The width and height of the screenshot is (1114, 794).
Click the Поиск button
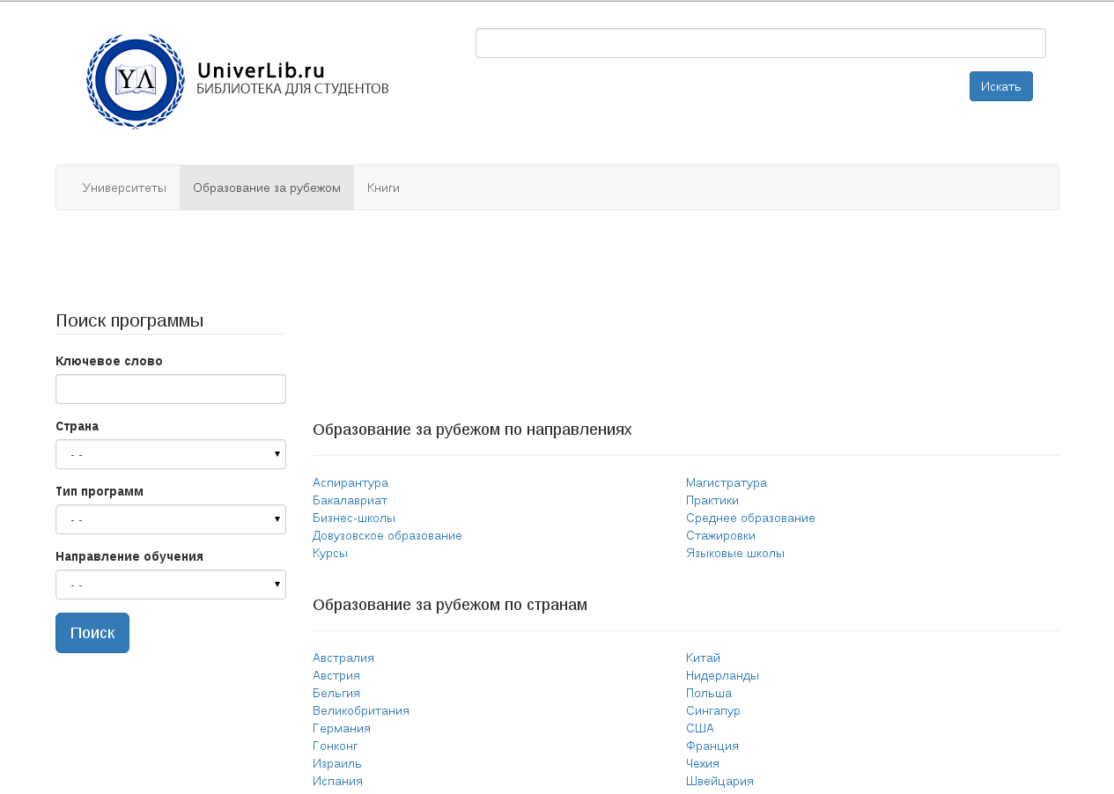click(92, 633)
